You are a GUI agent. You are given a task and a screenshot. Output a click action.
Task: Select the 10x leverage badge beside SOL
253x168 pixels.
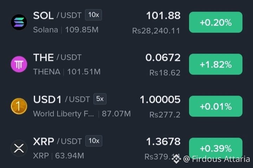(93, 15)
